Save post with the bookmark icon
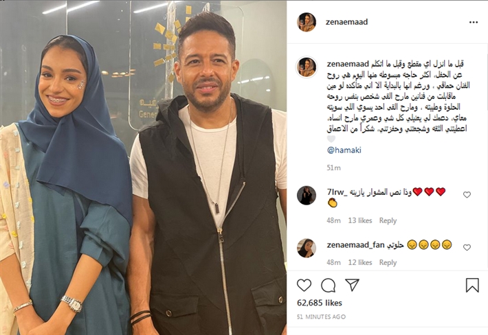This screenshot has width=488, height=335. [472, 285]
